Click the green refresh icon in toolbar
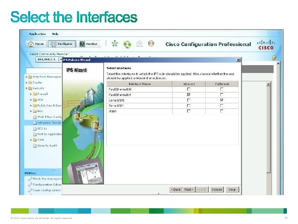298x224 pixels. tap(127, 44)
